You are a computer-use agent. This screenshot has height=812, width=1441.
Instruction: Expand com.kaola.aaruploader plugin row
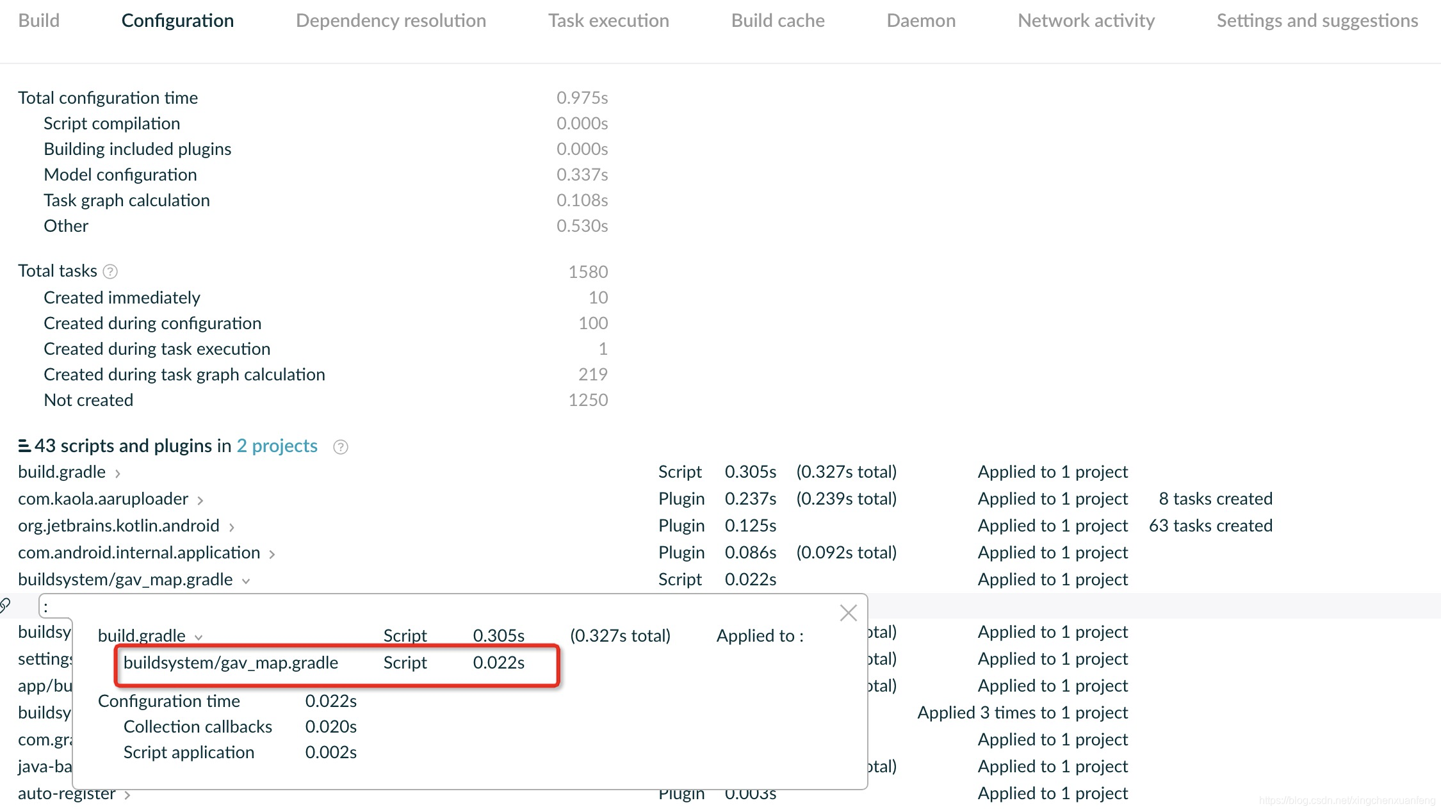(x=200, y=501)
